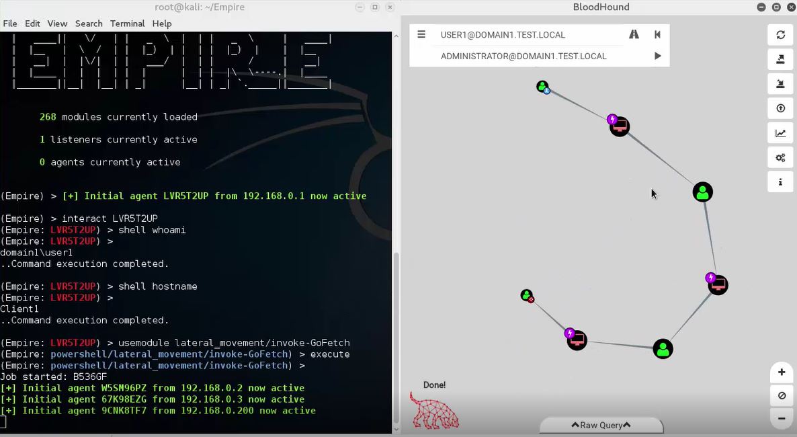Select computer node nearest the start user
The image size is (797, 437).
619,126
